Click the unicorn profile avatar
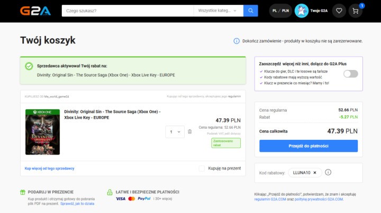Image resolution: width=381 pixels, height=213 pixels. tap(301, 11)
